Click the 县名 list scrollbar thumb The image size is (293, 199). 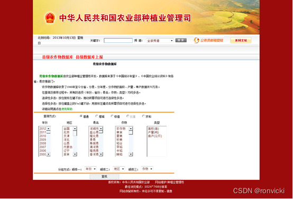[101, 132]
